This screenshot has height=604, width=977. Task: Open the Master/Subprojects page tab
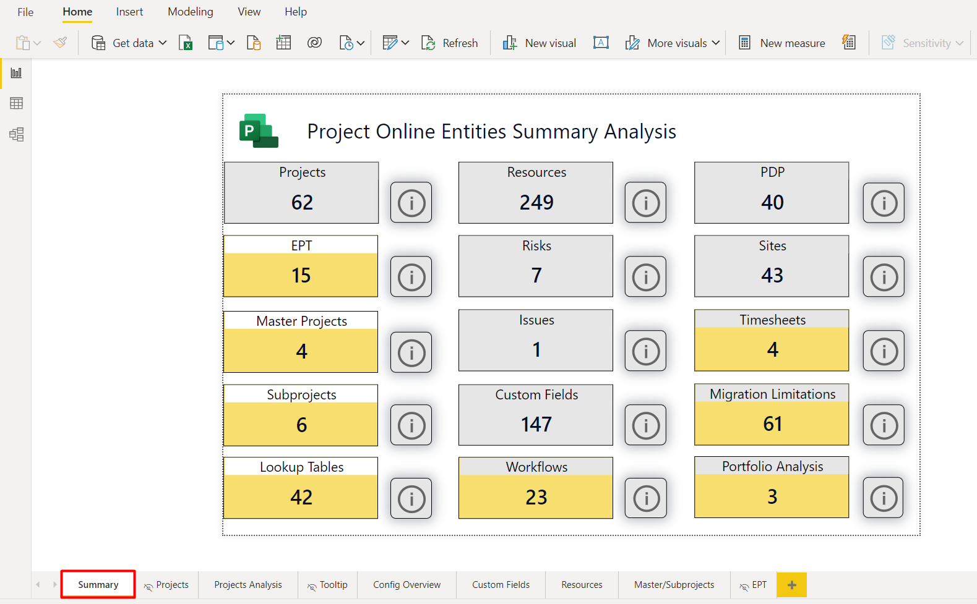pos(674,585)
